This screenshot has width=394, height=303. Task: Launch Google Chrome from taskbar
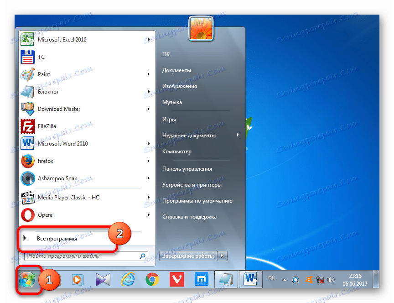pyautogui.click(x=152, y=279)
